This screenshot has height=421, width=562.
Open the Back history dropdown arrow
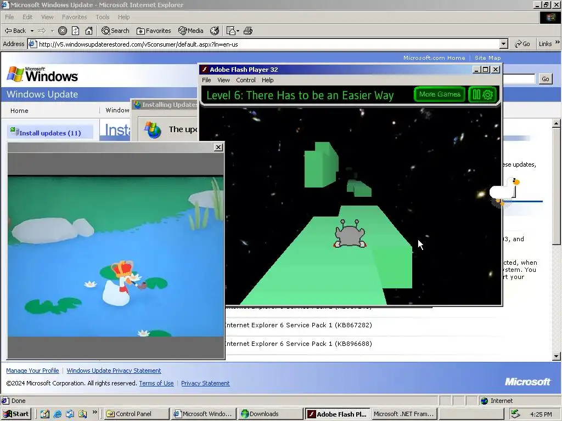[x=32, y=31]
